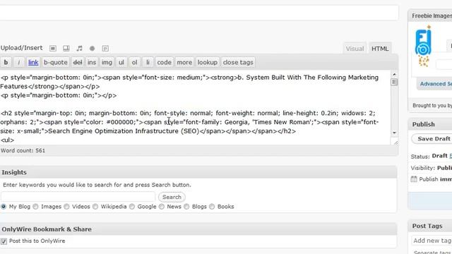Click the OnlyWire Bookmark & Share header
The image size is (452, 254).
click(198, 229)
